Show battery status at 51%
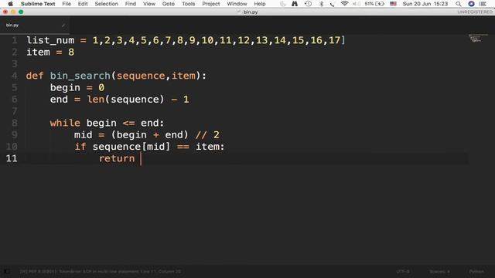 [374, 4]
